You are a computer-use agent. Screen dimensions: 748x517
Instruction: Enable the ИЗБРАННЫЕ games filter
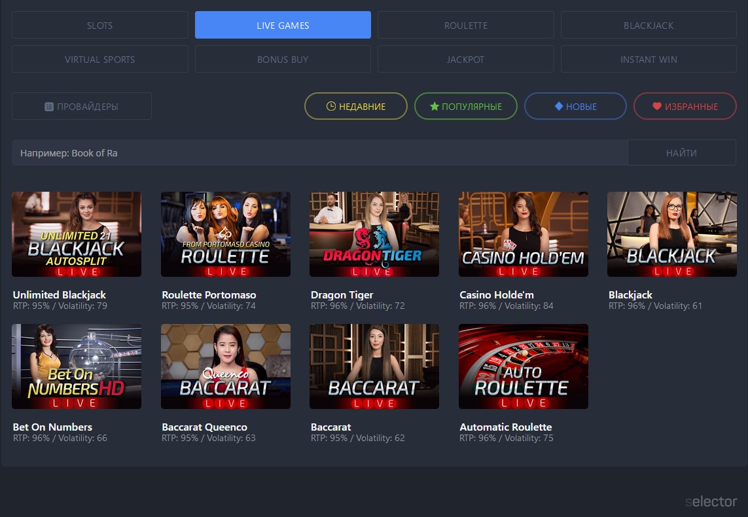click(x=685, y=106)
